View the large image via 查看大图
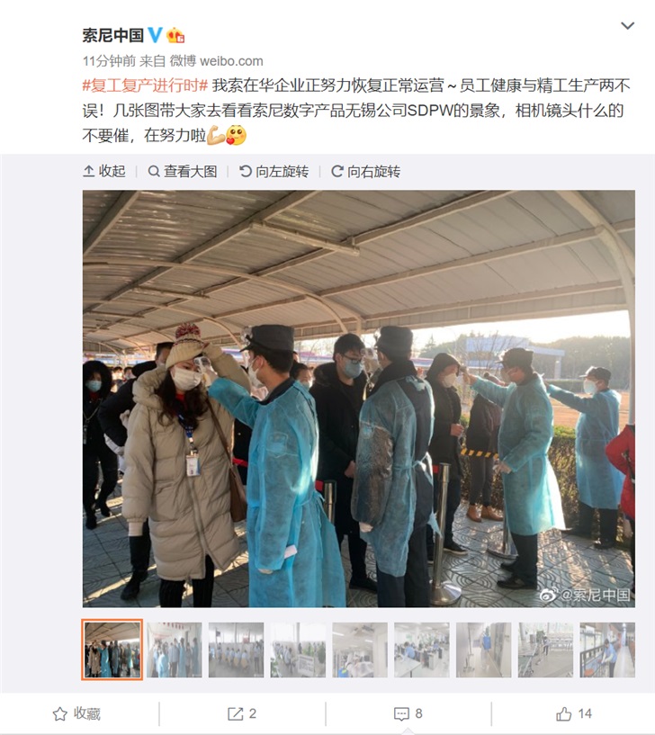 183,171
